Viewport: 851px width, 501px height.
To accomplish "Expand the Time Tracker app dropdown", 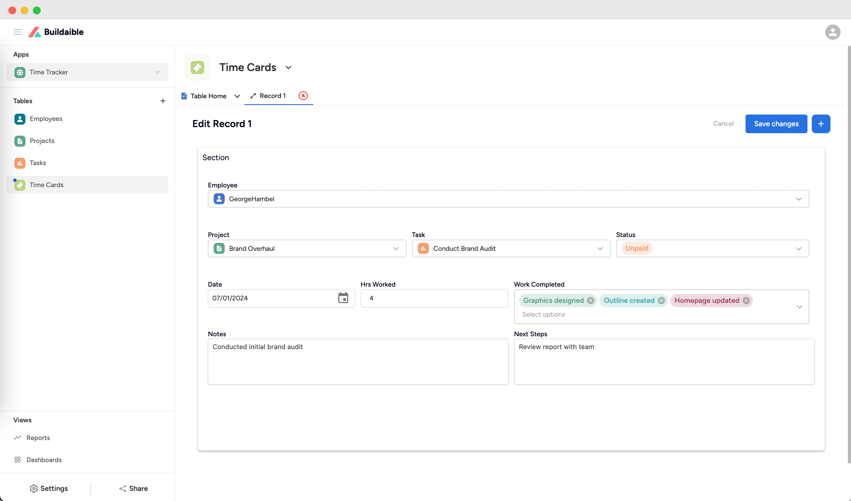I will (157, 72).
